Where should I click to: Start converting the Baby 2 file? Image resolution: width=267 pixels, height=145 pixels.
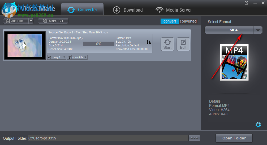click(x=167, y=44)
